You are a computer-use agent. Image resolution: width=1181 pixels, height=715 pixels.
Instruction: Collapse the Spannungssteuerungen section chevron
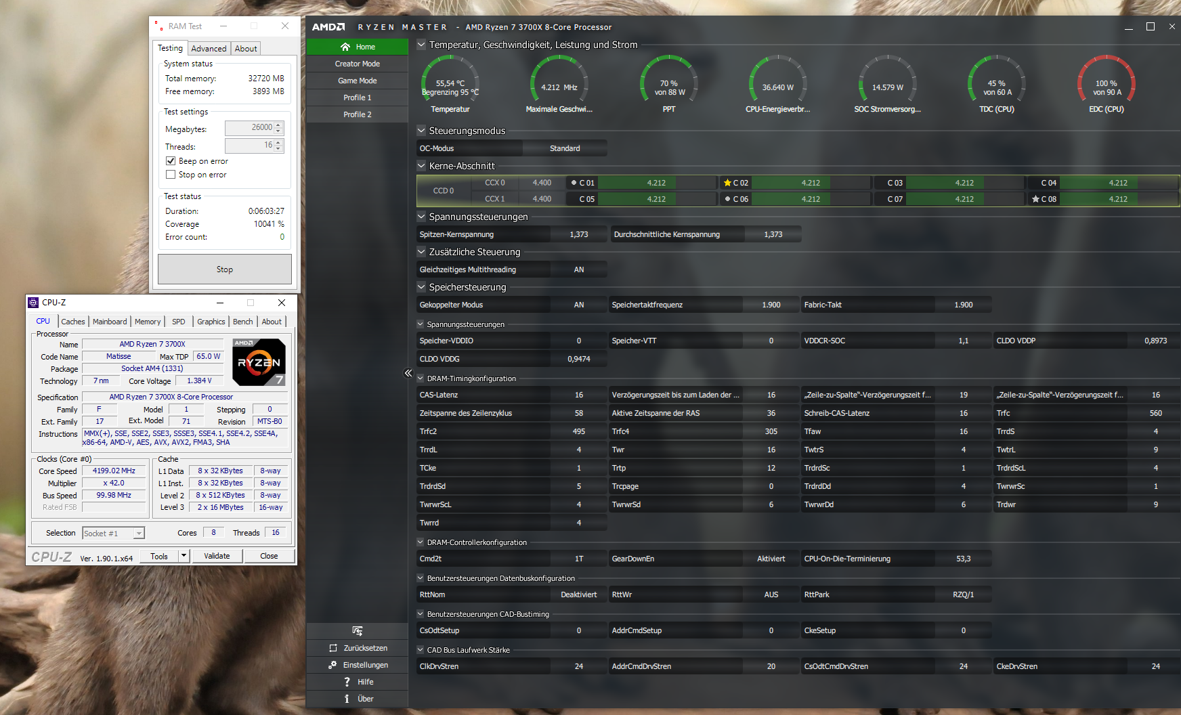421,217
